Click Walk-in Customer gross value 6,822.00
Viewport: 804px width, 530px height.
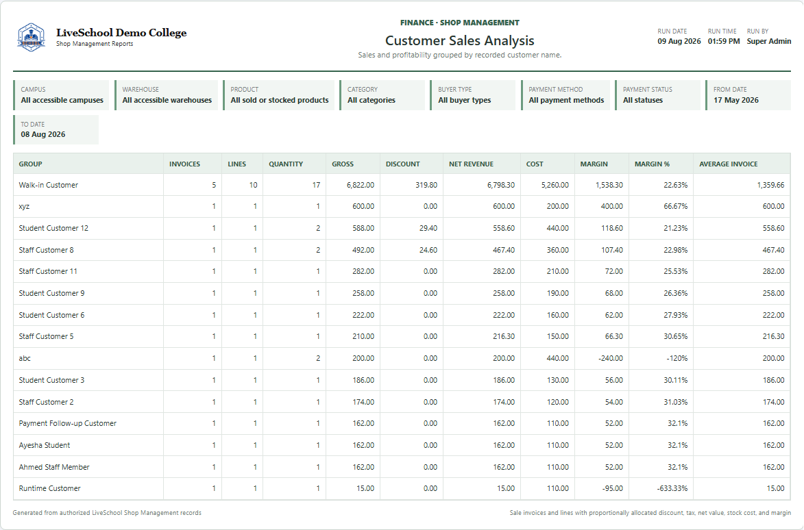(x=360, y=186)
